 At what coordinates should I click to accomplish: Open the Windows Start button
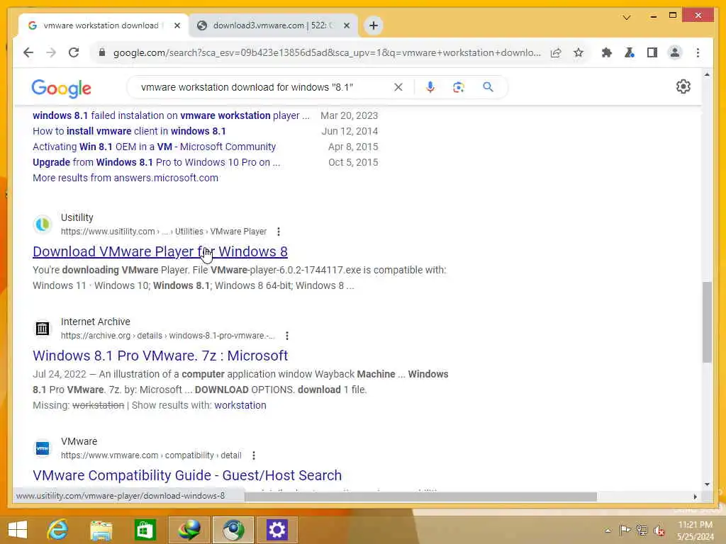click(18, 530)
